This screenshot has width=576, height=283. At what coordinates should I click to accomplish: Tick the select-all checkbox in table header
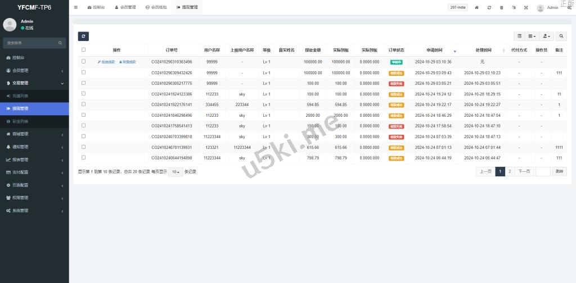[x=84, y=50]
